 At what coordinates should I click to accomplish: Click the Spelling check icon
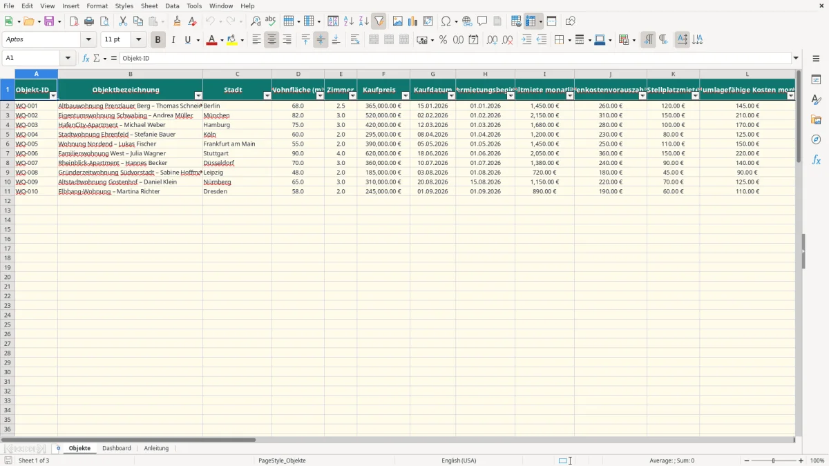(271, 21)
